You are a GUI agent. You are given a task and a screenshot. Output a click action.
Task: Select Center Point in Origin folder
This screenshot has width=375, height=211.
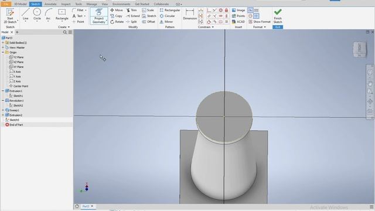point(19,86)
